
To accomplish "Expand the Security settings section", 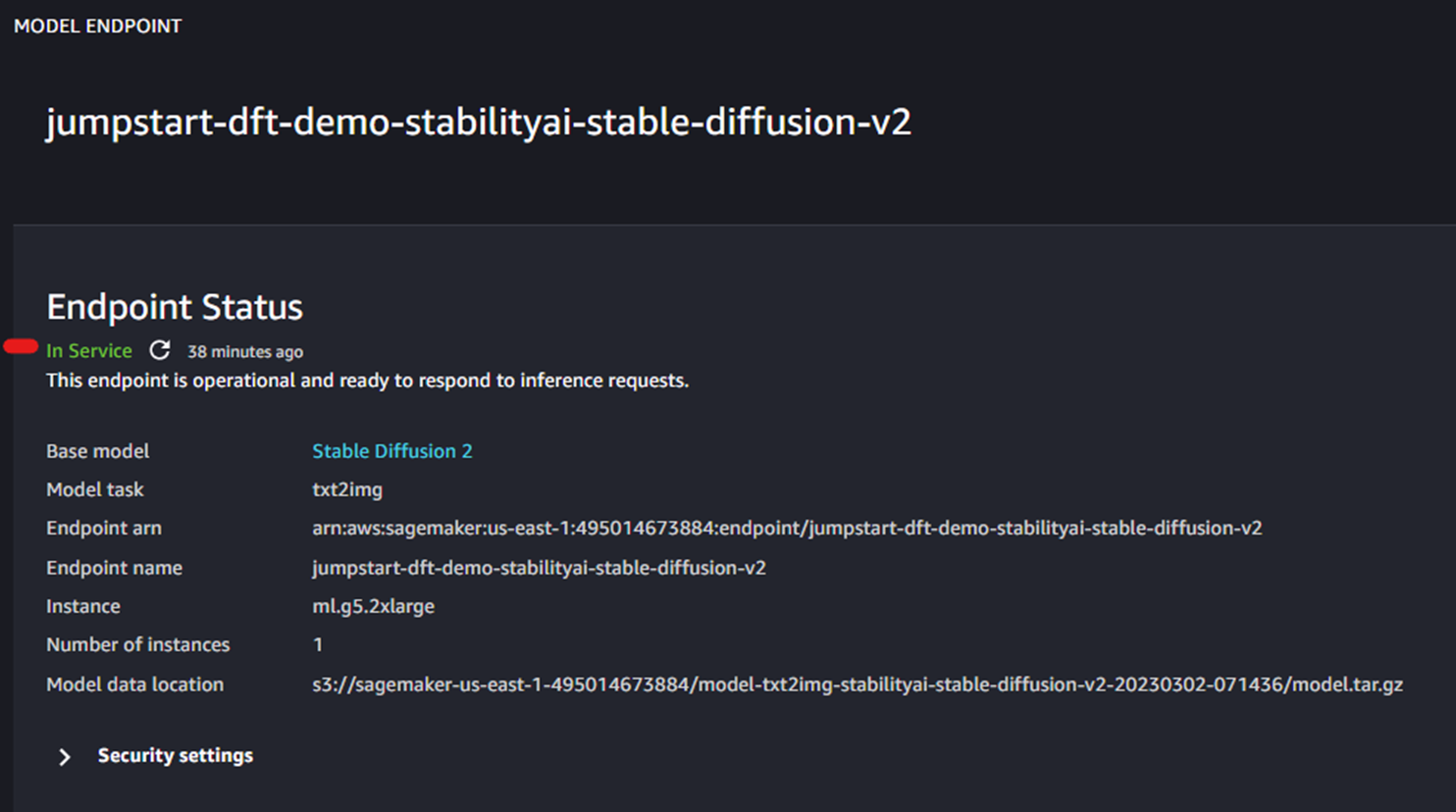I will (x=65, y=756).
